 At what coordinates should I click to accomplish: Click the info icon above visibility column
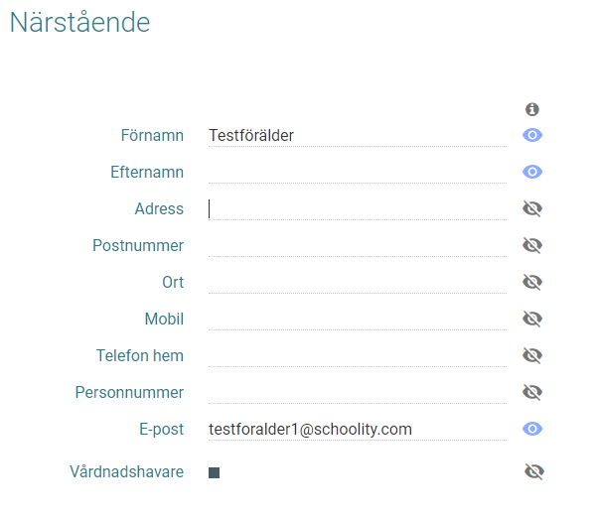pos(532,109)
